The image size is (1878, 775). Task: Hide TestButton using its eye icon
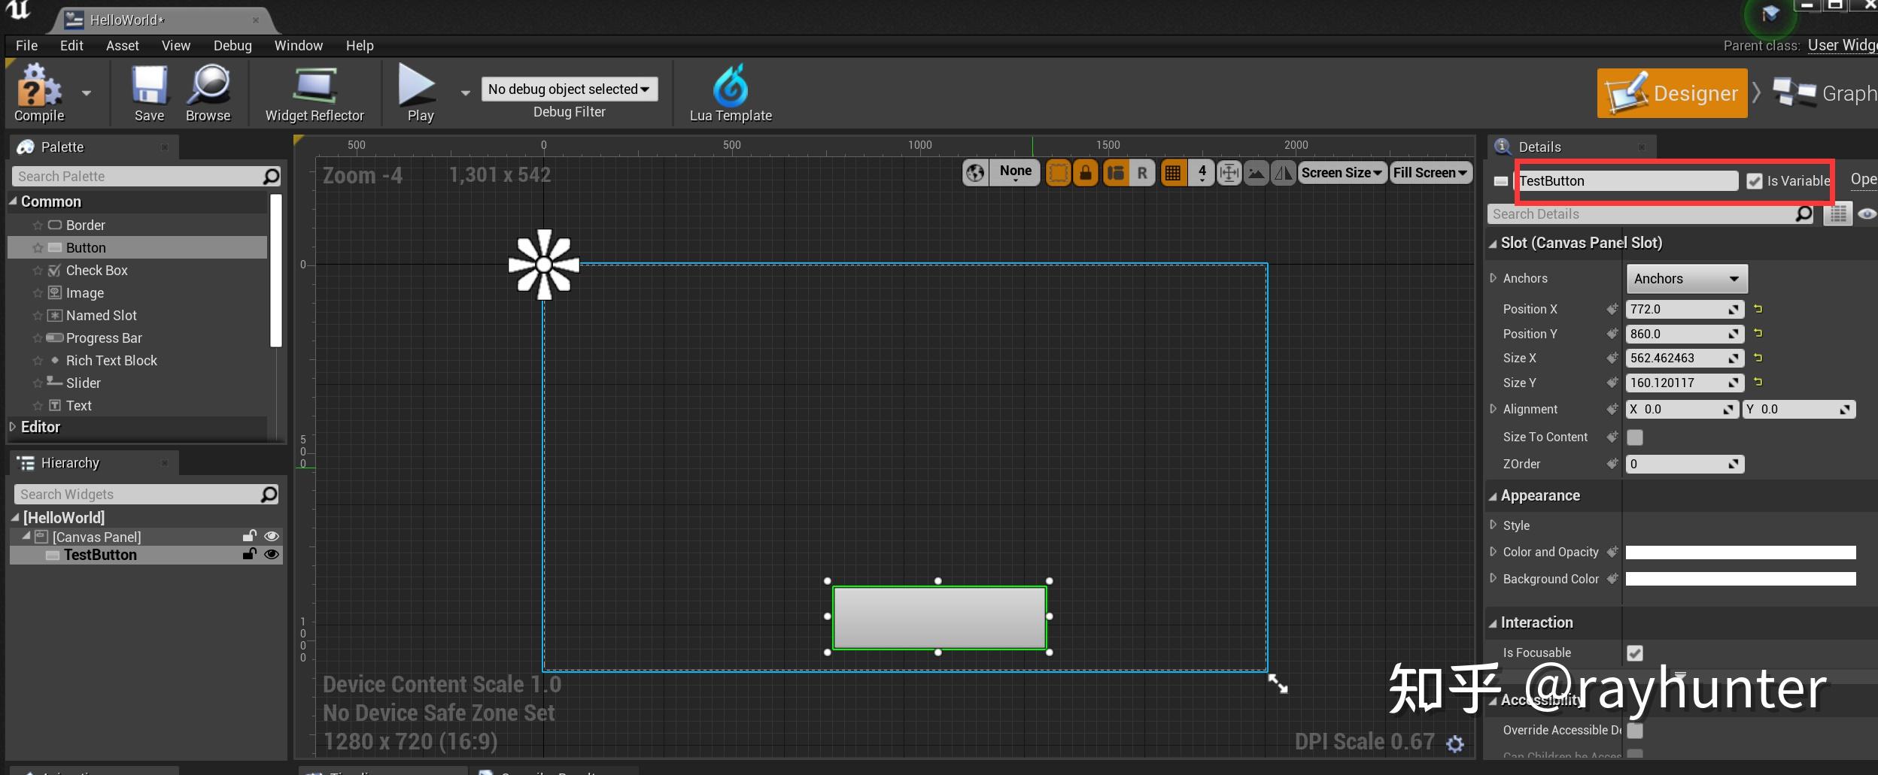pyautogui.click(x=272, y=555)
